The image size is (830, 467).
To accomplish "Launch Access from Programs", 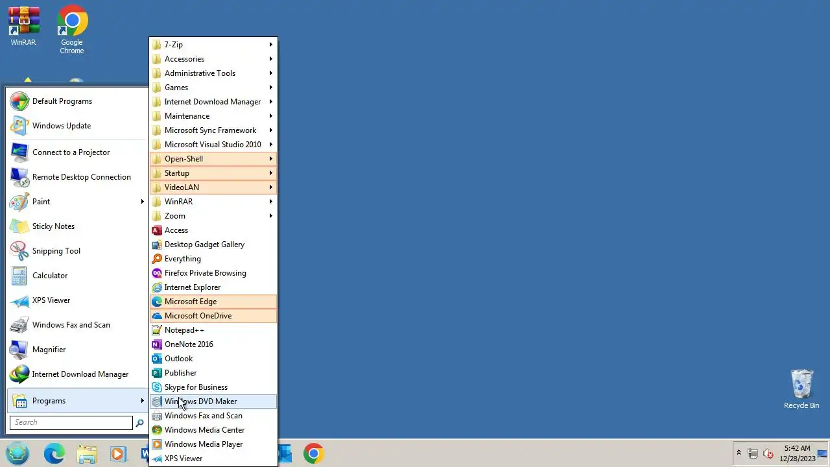I will [213, 230].
